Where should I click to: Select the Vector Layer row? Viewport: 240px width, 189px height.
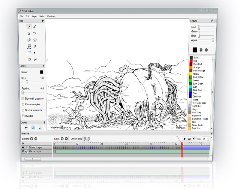[37, 151]
